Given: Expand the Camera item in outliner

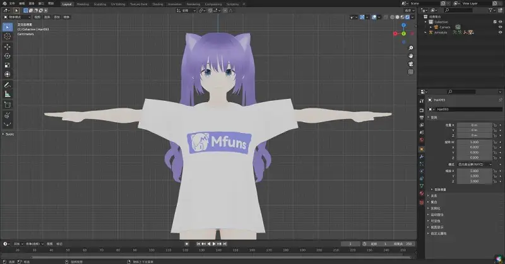Looking at the screenshot, I should 431,27.
